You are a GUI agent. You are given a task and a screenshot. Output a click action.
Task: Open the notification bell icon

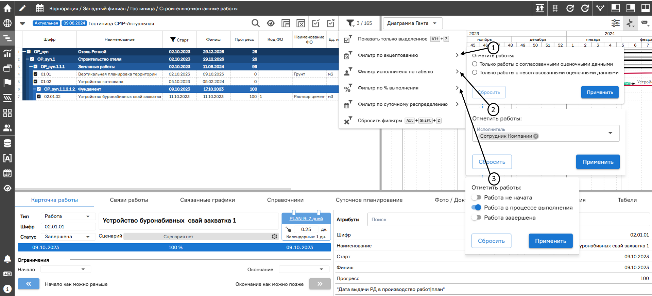7,259
